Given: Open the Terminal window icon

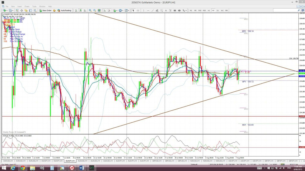Looking at the screenshot, I should point(31,10).
